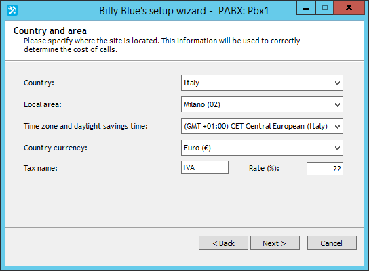Cancel the setup wizard
The image size is (369, 271).
(x=332, y=243)
